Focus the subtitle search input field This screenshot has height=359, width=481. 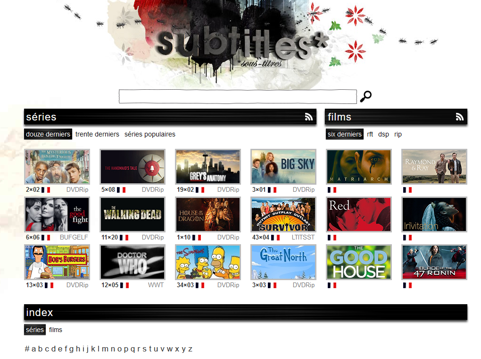pyautogui.click(x=238, y=96)
